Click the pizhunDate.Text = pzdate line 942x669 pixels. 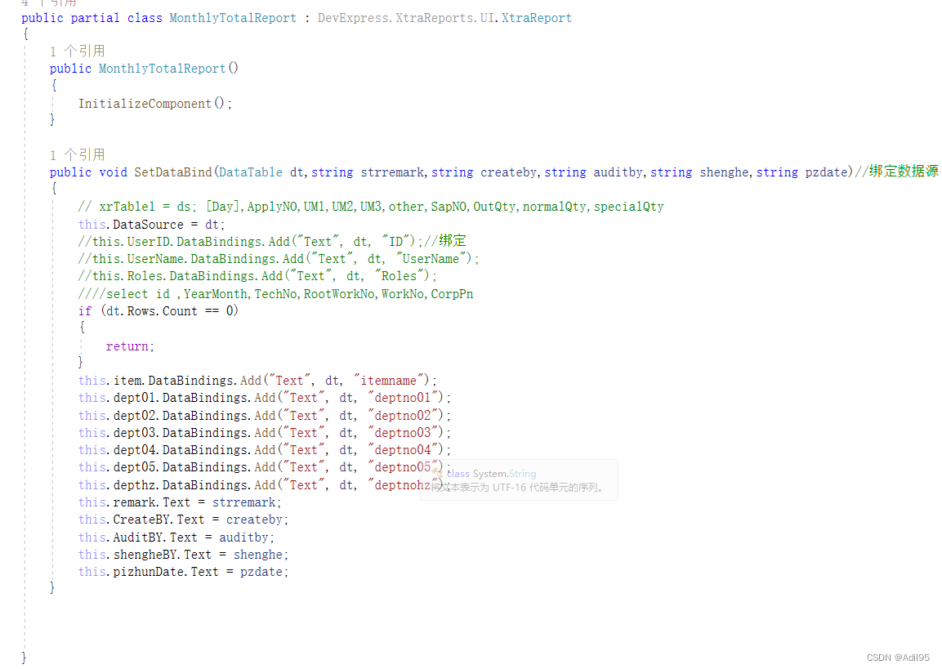183,572
